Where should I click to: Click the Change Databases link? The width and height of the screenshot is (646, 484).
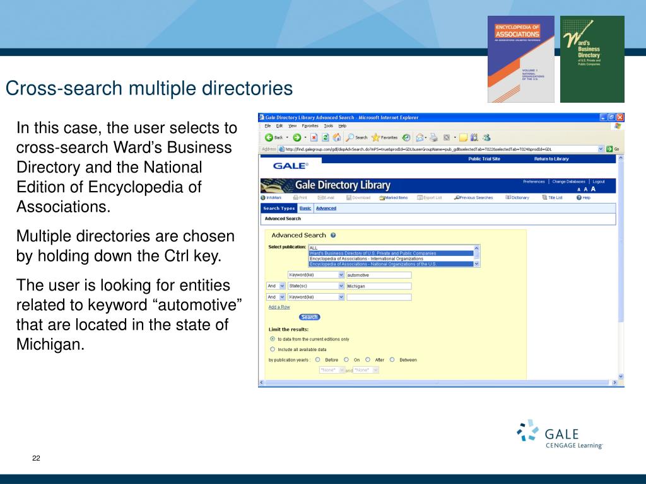click(x=568, y=181)
